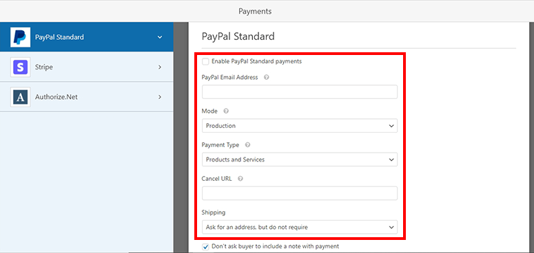The height and width of the screenshot is (253, 534).
Task: Click the PayPal logo icon
Action: 21,37
